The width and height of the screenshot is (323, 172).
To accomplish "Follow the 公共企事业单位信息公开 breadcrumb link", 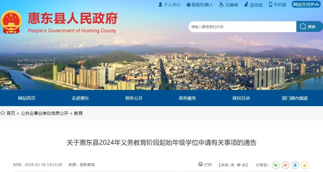I will [x=45, y=113].
